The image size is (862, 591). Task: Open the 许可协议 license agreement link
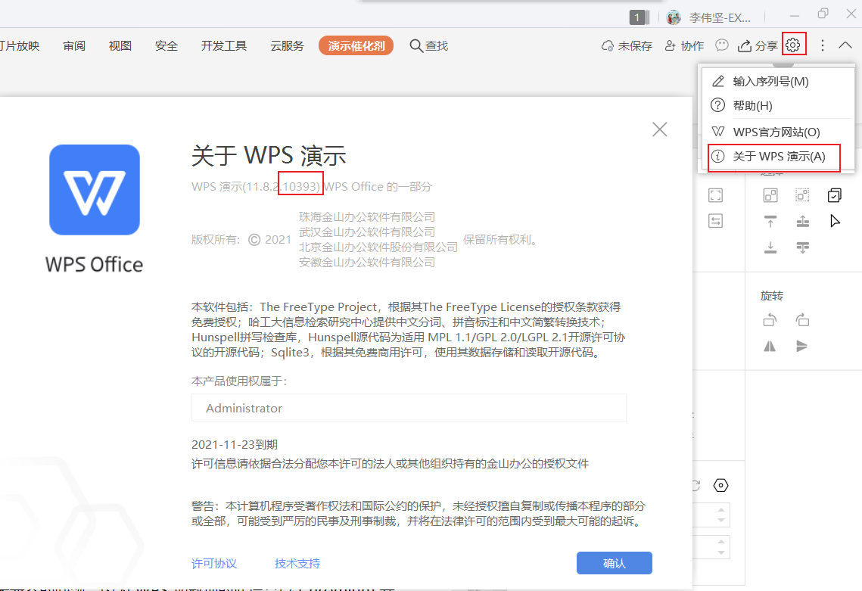tap(214, 564)
